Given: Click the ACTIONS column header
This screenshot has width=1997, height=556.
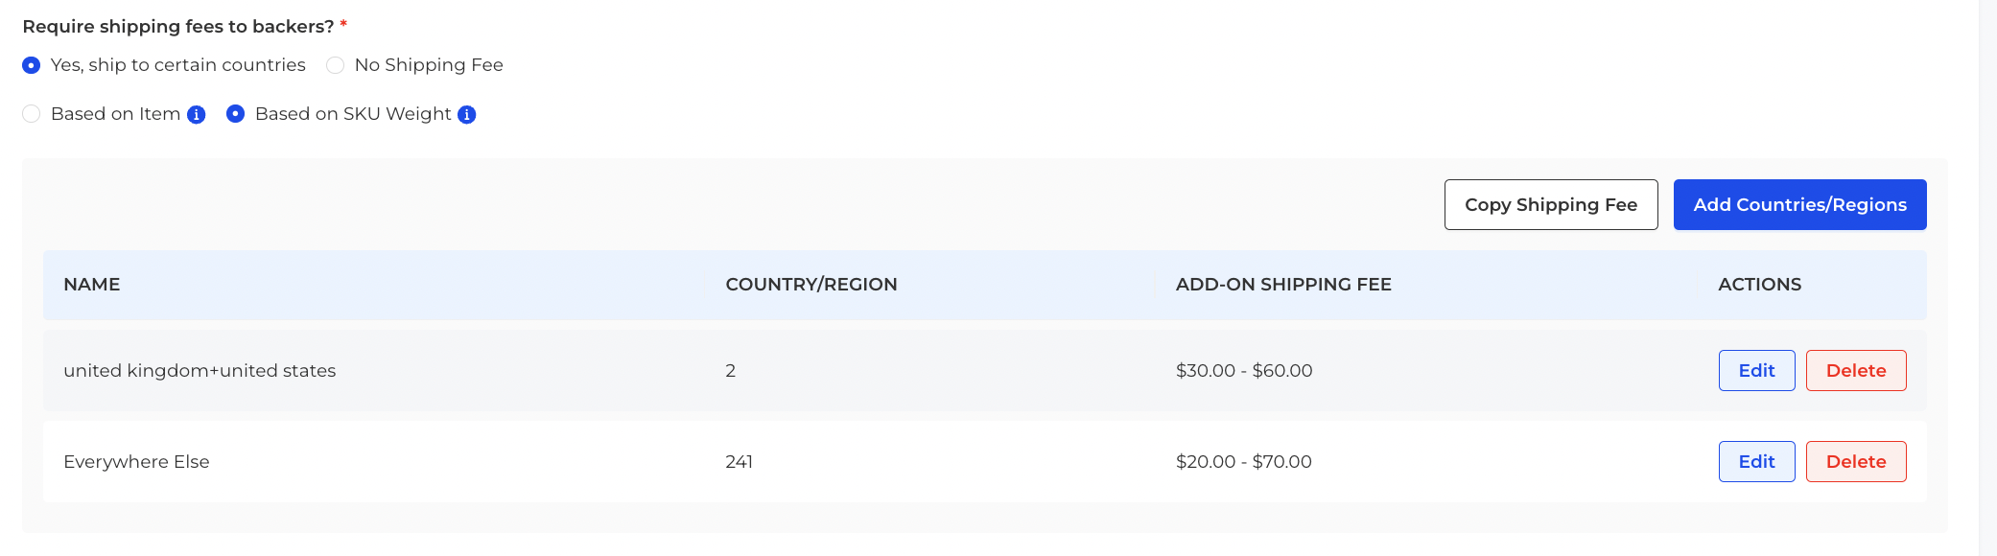Looking at the screenshot, I should click(1760, 285).
